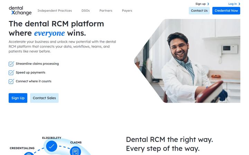Click the 'Dental RCM the right way.' heading
This screenshot has height=155, width=249.
(x=169, y=139)
